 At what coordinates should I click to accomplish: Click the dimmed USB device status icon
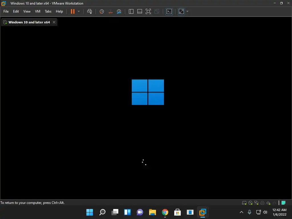click(x=274, y=203)
